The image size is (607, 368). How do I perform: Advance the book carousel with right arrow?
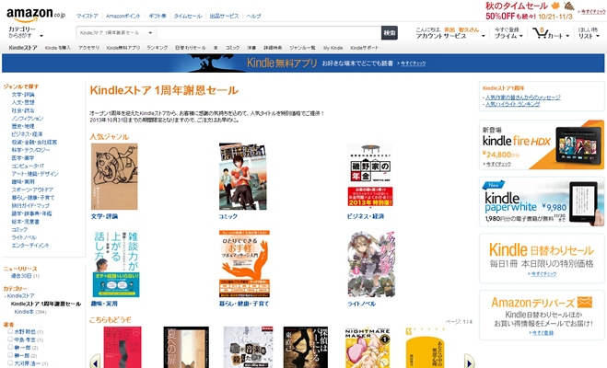pyautogui.click(x=469, y=362)
